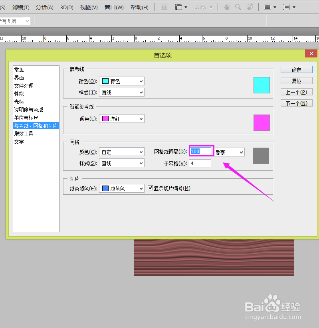Open the View Extras film-strip icon
This screenshot has height=328, width=319.
pyautogui.click(x=181, y=7)
